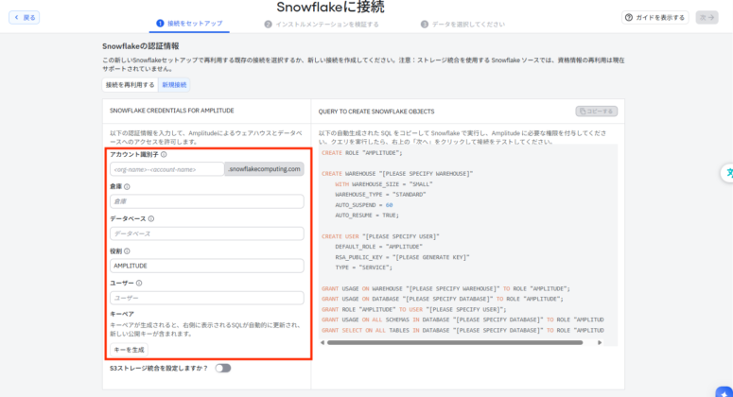This screenshot has width=733, height=397.
Task: Click the Snowflakeの認証情報 heading
Action: point(141,46)
